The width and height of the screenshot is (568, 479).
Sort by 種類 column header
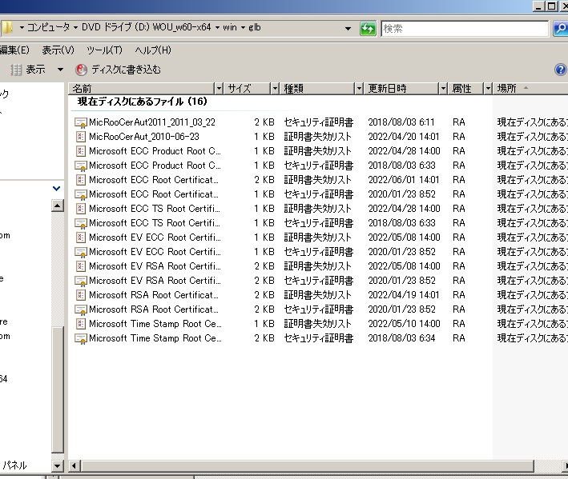(x=318, y=88)
